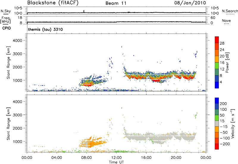Click the 'Blackstone (fitACF)' title text
Image resolution: width=238 pixels, height=164 pixels.
pyautogui.click(x=53, y=3)
